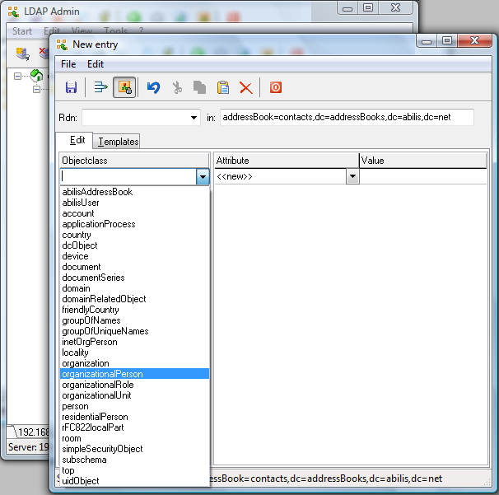Click the indented-lines arrow toolbar icon
499x495 pixels.
[x=100, y=87]
